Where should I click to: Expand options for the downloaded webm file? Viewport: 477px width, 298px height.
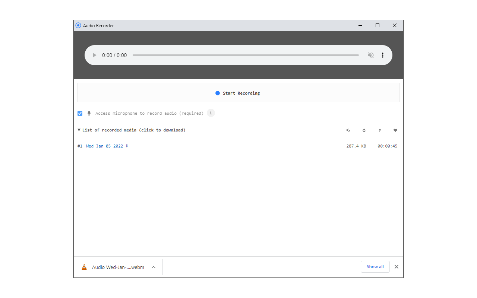click(x=153, y=267)
